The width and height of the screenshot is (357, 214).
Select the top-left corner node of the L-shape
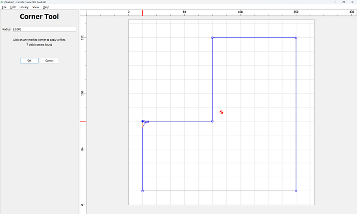212,38
